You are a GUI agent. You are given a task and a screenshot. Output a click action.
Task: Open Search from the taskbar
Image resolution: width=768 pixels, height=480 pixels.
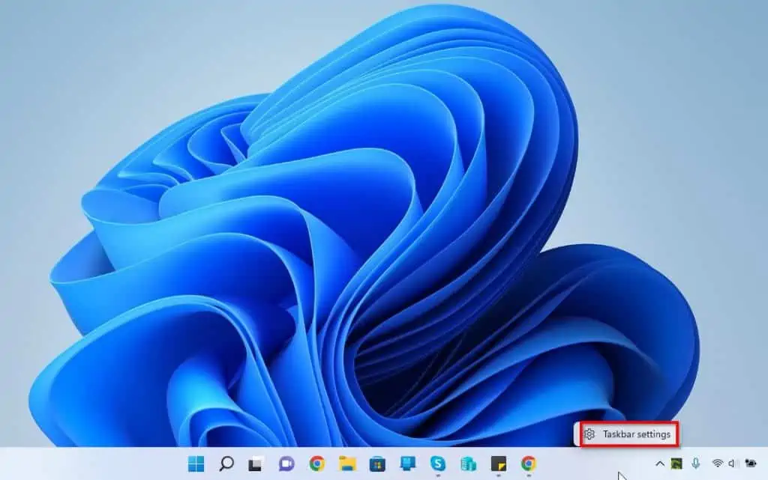pos(226,463)
